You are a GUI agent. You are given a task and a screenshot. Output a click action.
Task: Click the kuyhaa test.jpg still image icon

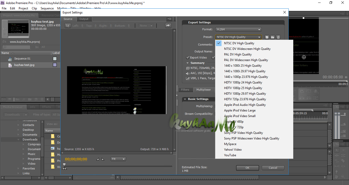point(10,65)
